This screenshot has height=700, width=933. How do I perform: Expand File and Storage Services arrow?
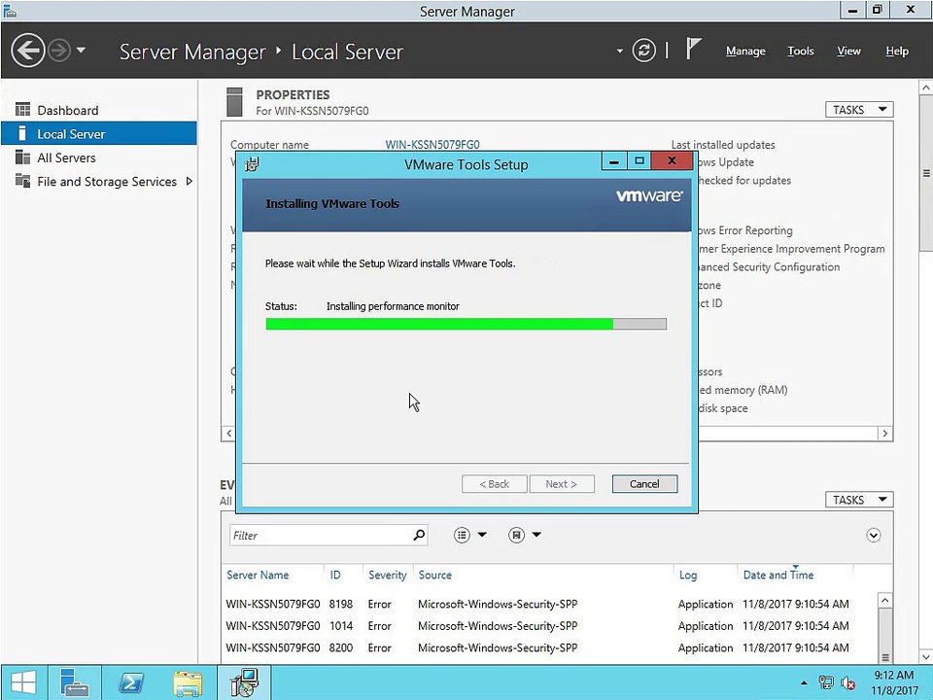[190, 181]
